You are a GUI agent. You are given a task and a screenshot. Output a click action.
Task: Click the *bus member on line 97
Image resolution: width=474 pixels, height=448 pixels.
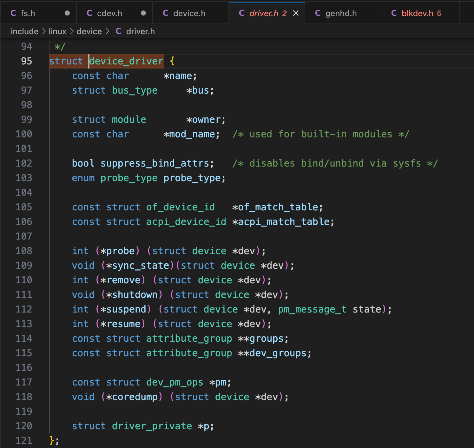coord(198,90)
